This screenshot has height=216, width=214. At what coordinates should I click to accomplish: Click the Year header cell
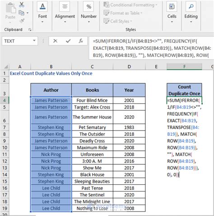coord(129,90)
